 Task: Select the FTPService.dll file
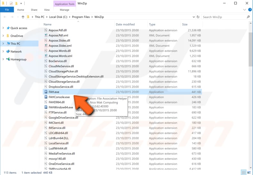[58, 112]
